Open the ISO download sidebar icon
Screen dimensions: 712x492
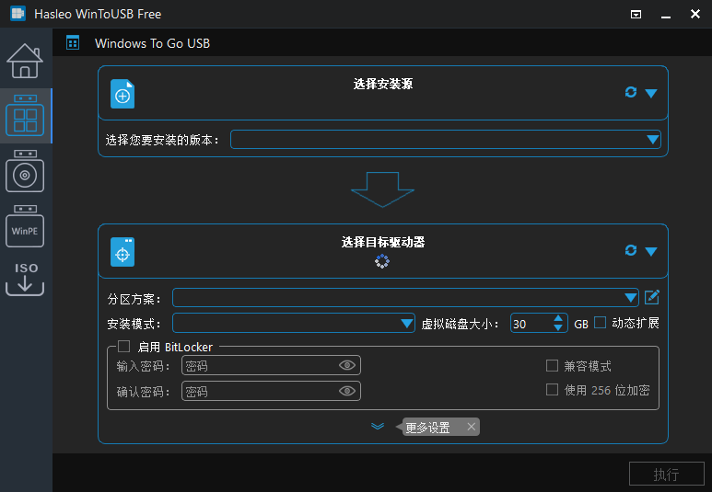click(25, 278)
